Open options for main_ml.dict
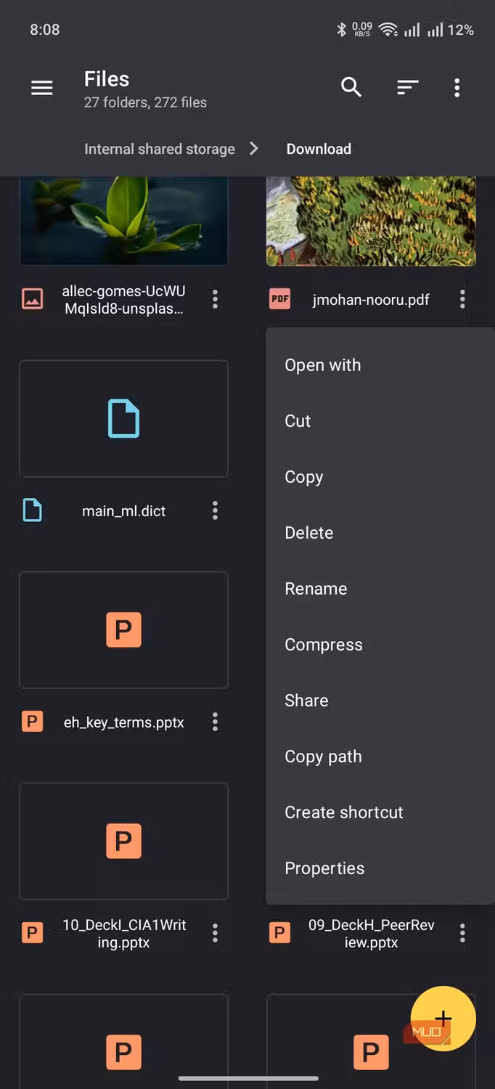The width and height of the screenshot is (495, 1089). coord(215,510)
